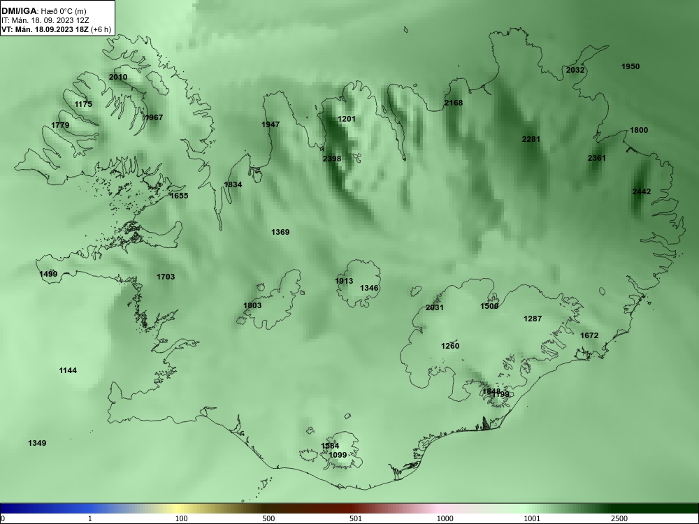Select the map value 1834
Screen dimensions: 699x524
233,184
